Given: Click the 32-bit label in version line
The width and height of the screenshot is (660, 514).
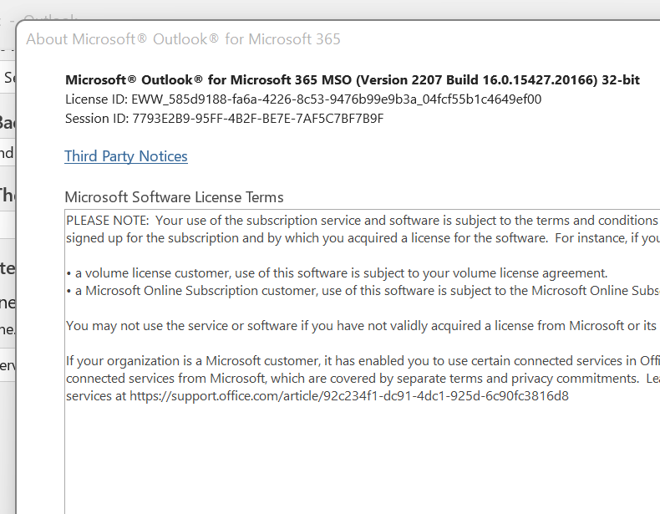Looking at the screenshot, I should (x=621, y=80).
